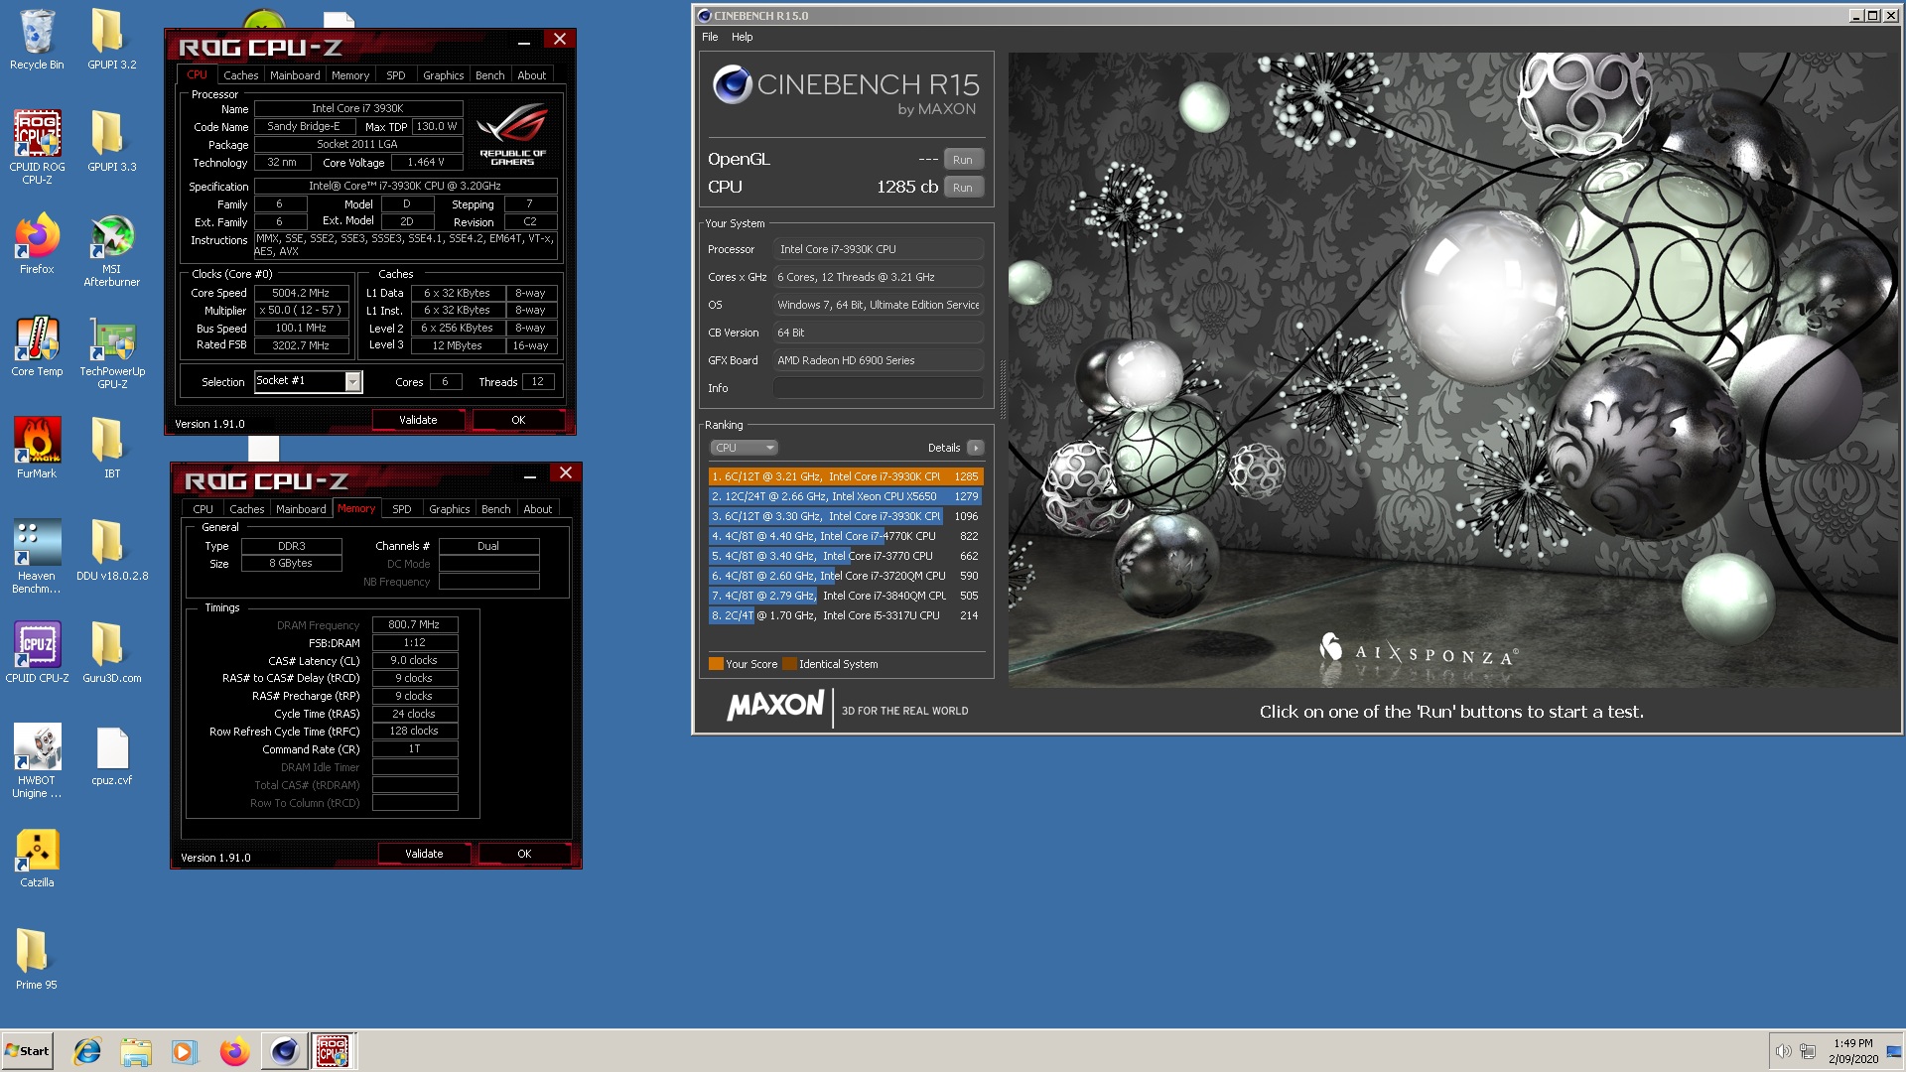Viewport: 1906px width, 1072px height.
Task: Launch FurMark desktop shortcut
Action: click(x=37, y=449)
